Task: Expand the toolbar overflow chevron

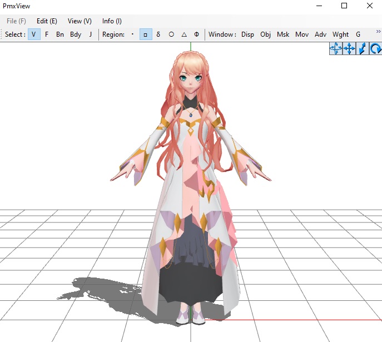Action: coord(378,32)
